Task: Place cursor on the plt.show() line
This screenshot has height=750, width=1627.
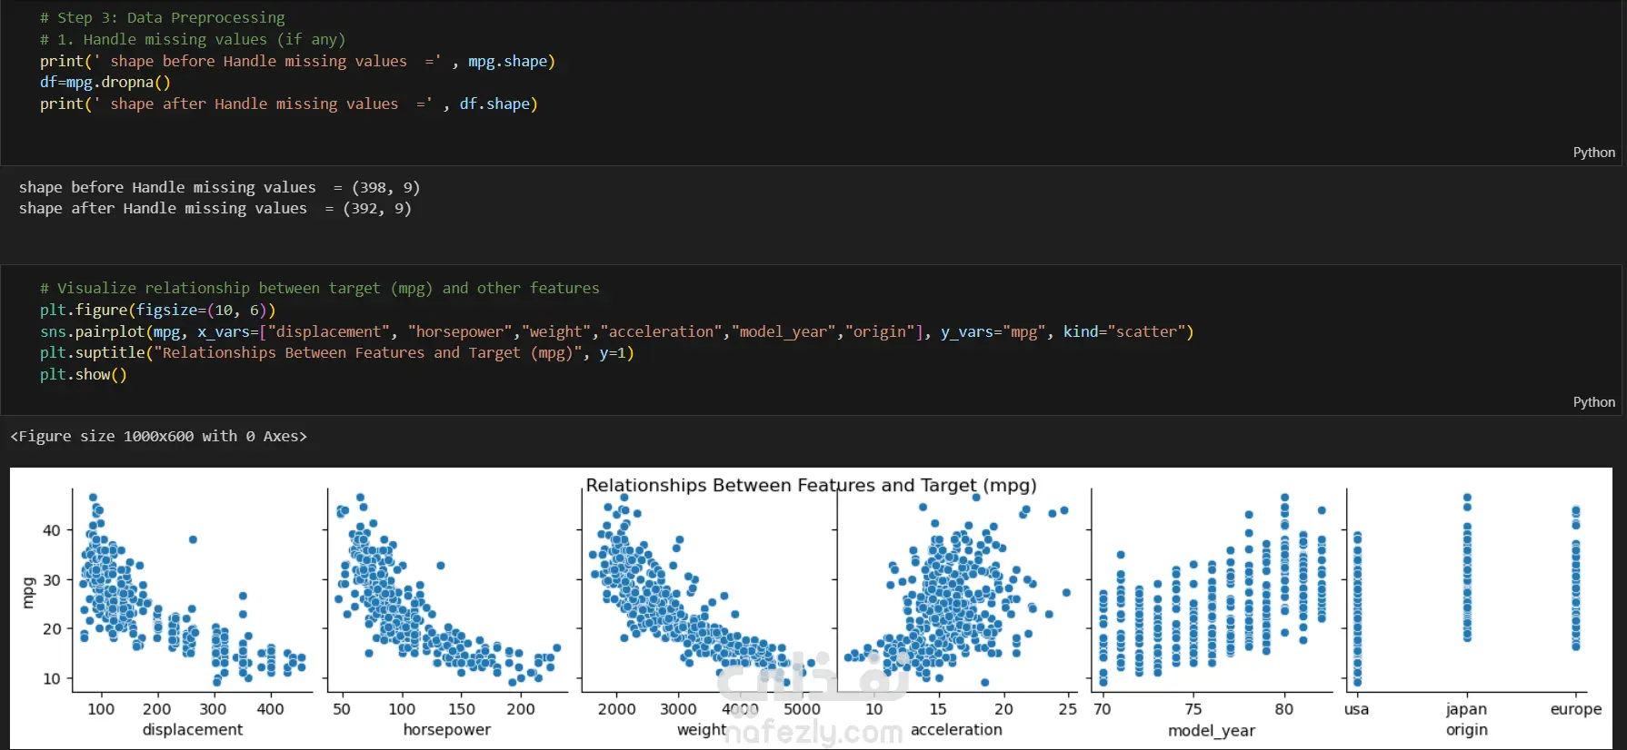Action: (84, 375)
